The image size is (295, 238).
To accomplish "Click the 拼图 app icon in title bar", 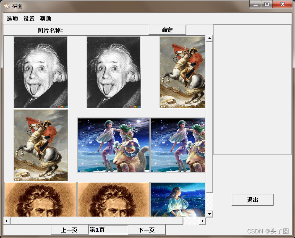I will [7, 6].
